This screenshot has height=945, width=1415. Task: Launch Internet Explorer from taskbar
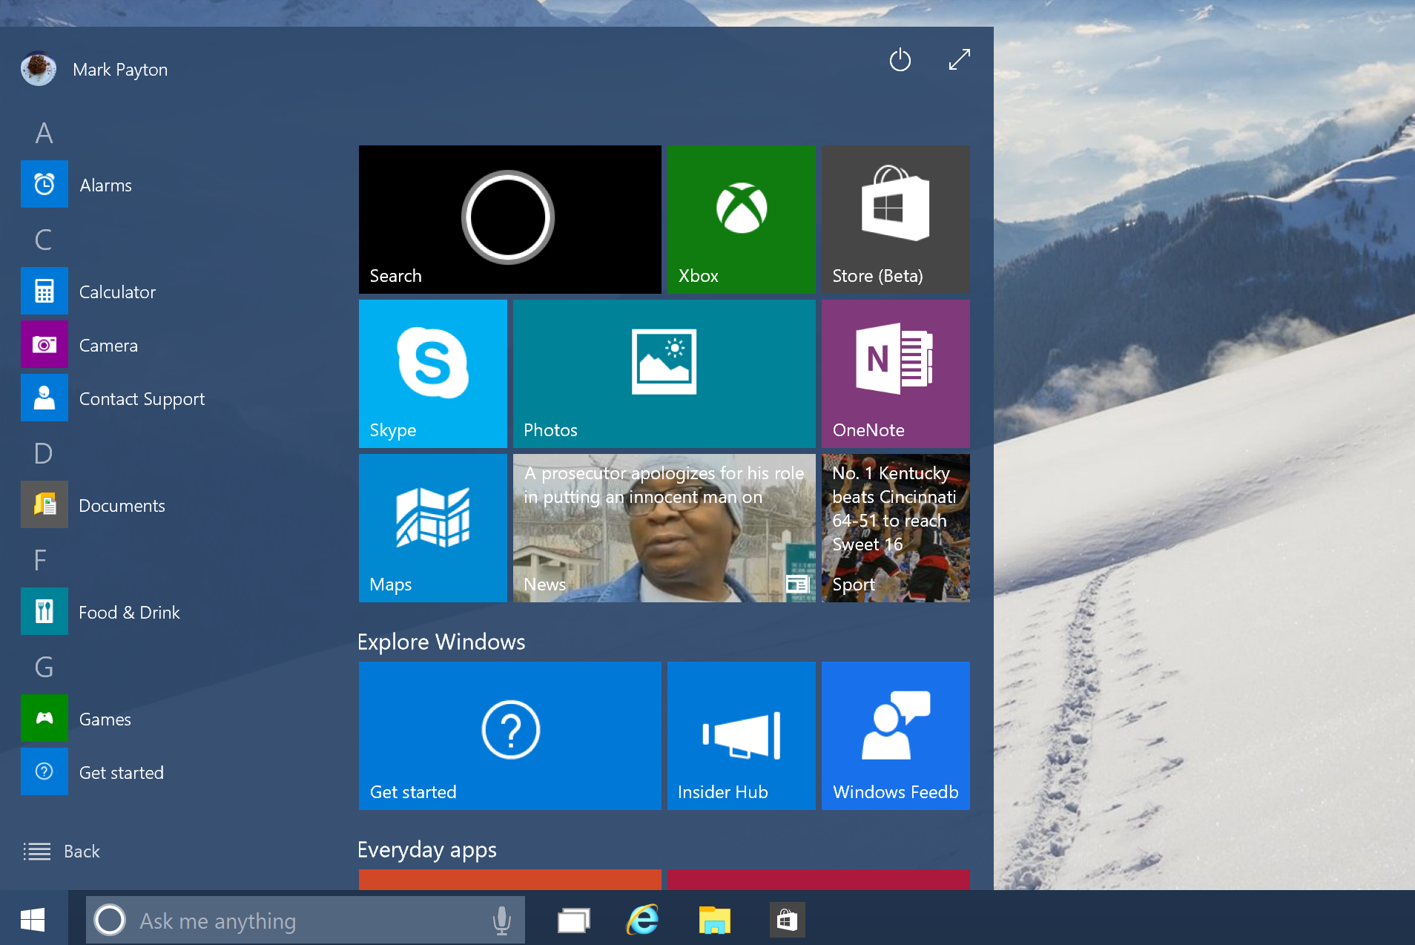click(x=643, y=920)
